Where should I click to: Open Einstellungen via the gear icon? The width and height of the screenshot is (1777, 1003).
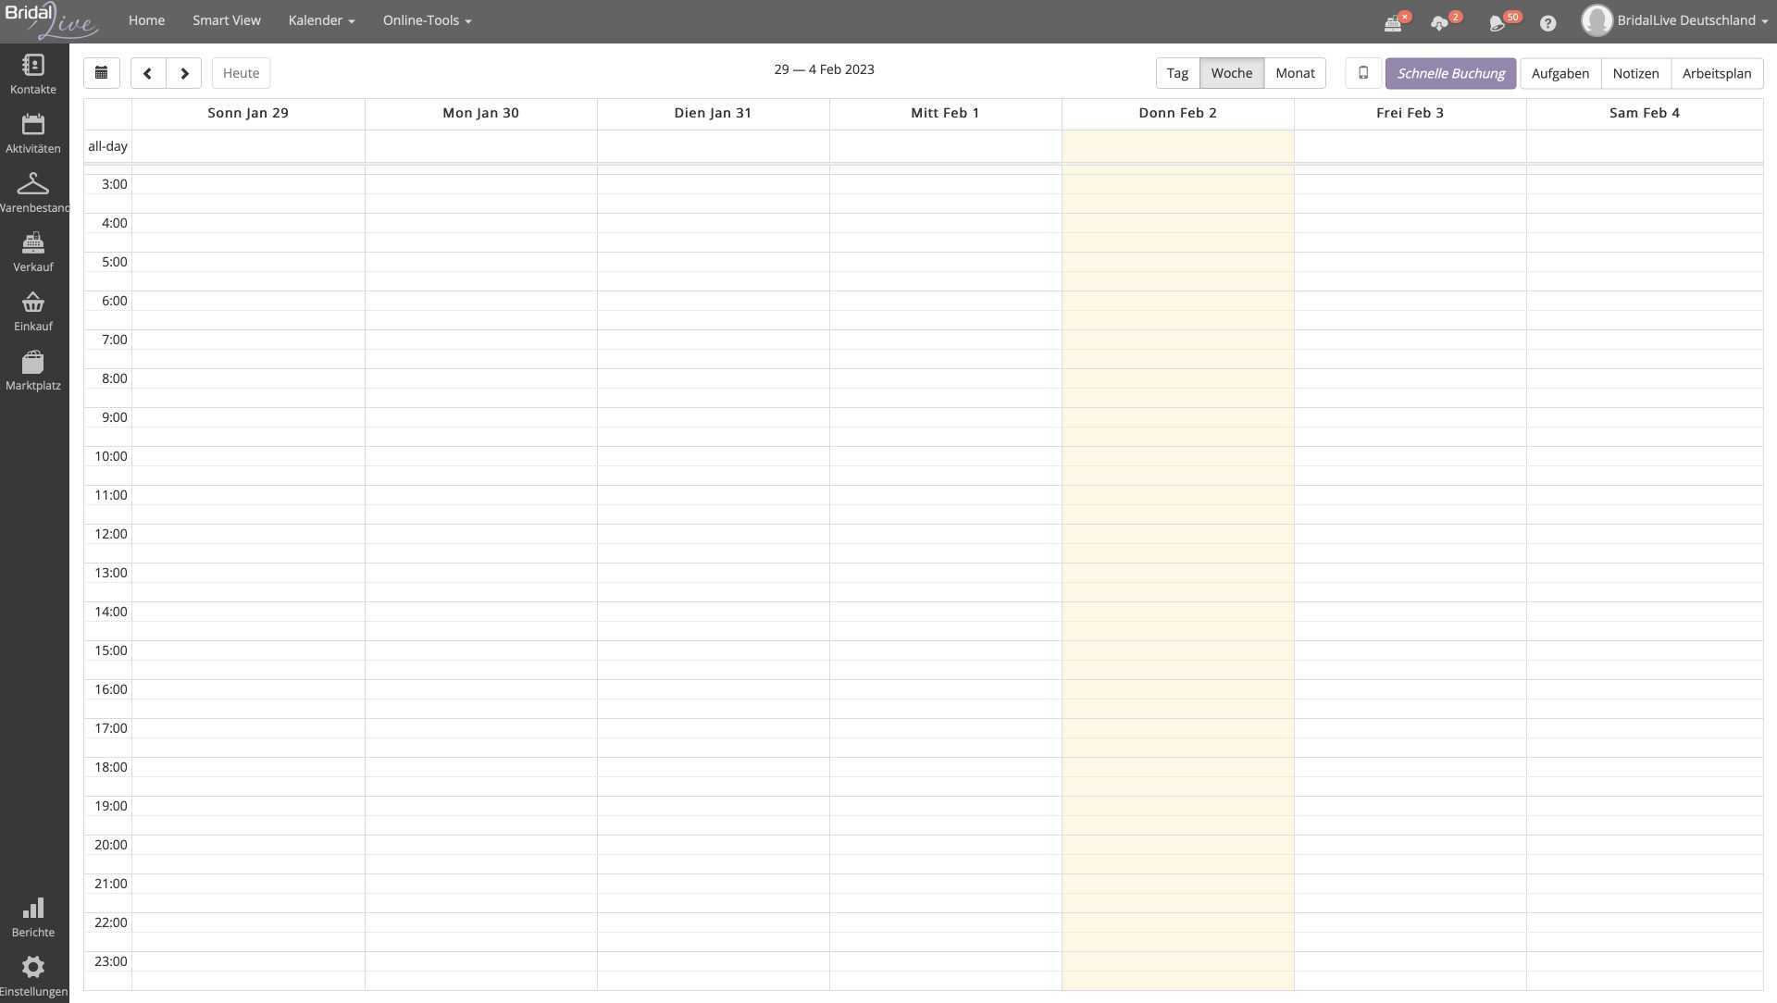point(33,972)
